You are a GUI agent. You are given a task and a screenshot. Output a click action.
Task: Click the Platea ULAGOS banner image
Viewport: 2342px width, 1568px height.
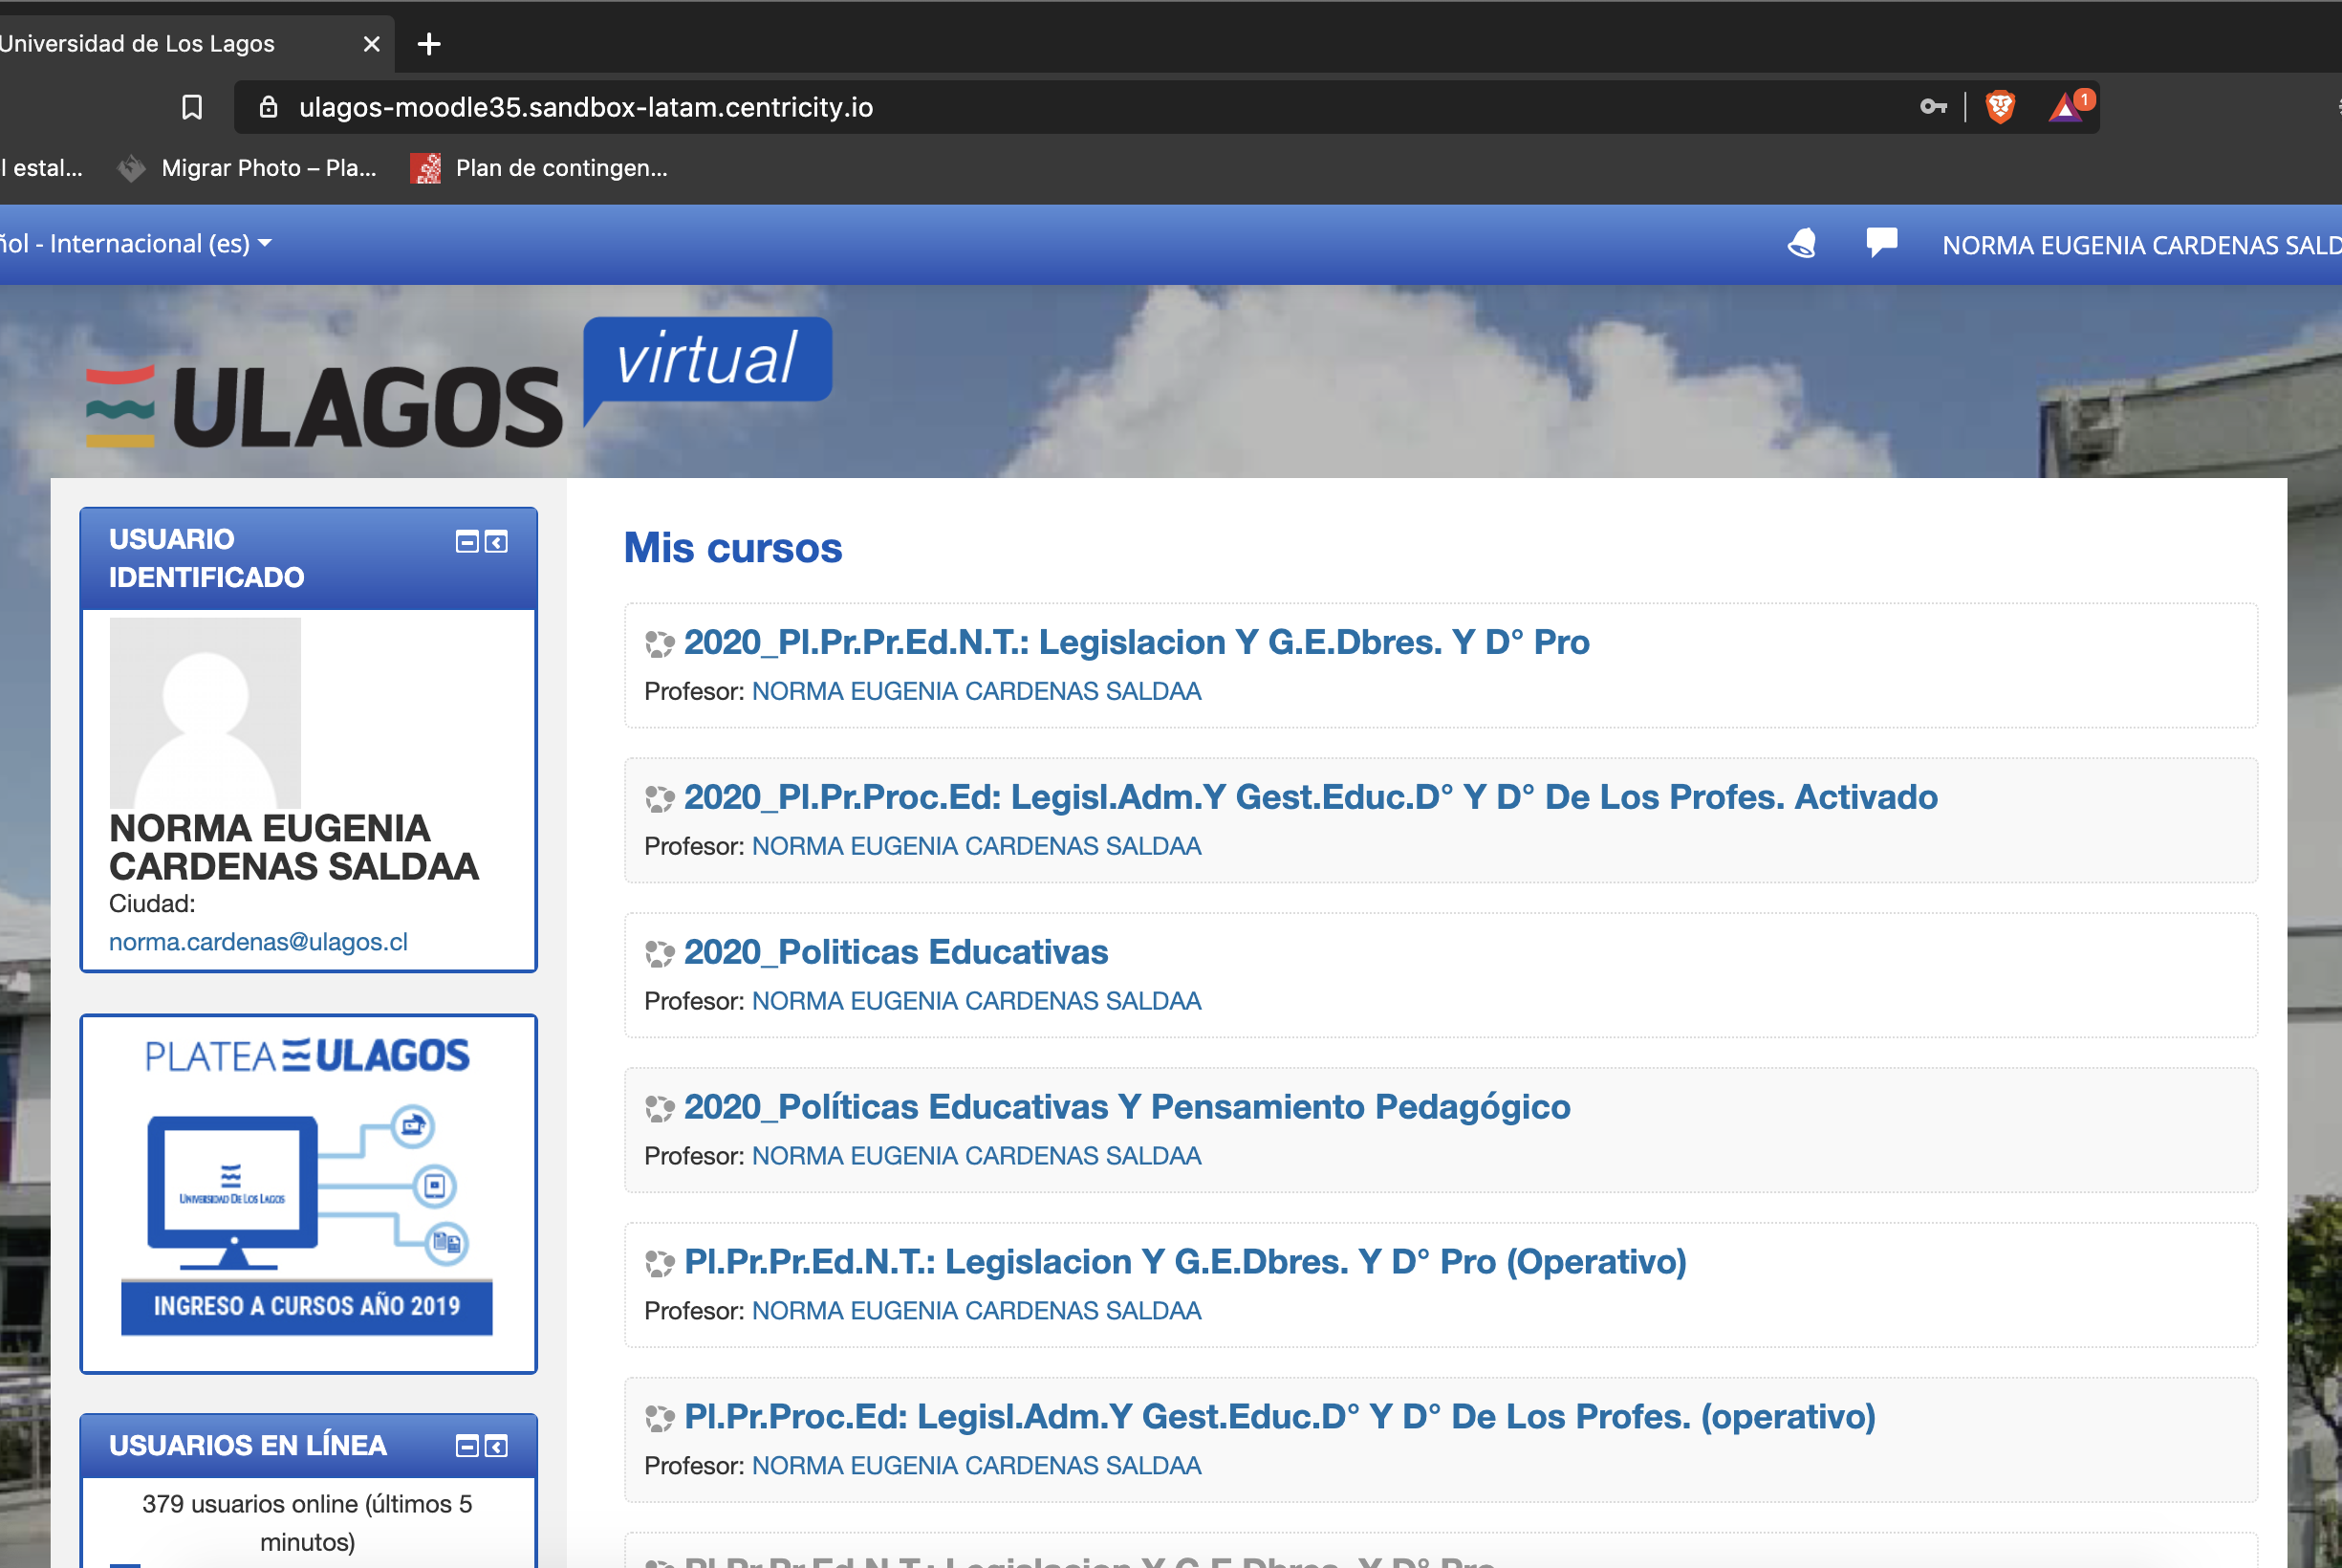point(308,1192)
